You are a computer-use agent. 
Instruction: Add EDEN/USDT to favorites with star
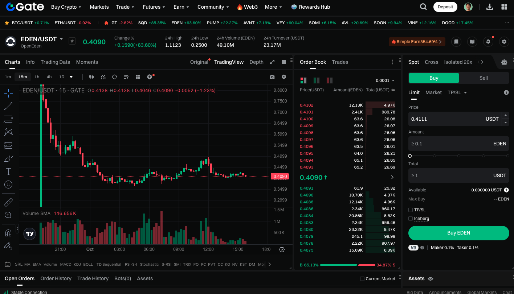point(72,41)
